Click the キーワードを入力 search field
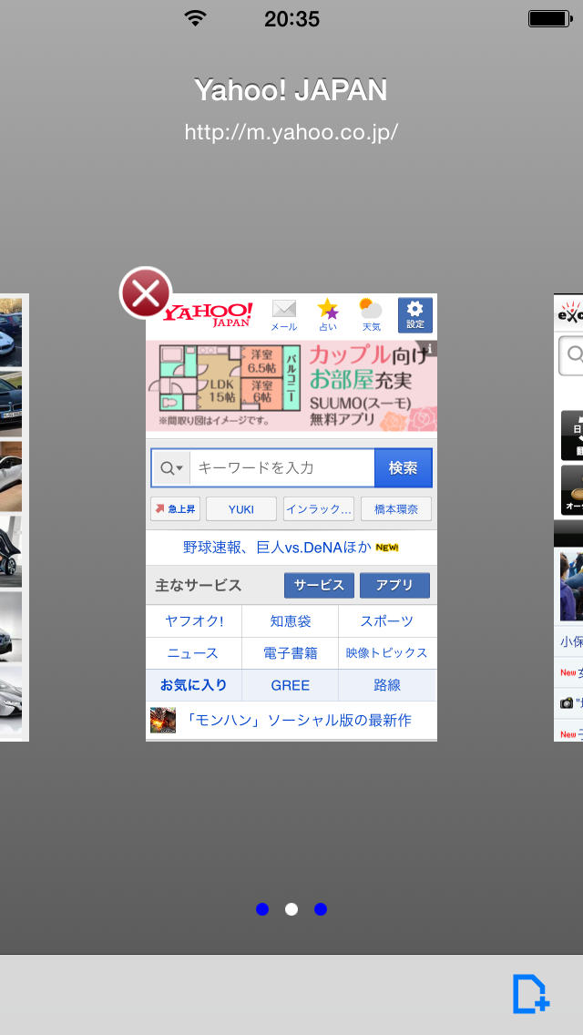 click(x=282, y=468)
